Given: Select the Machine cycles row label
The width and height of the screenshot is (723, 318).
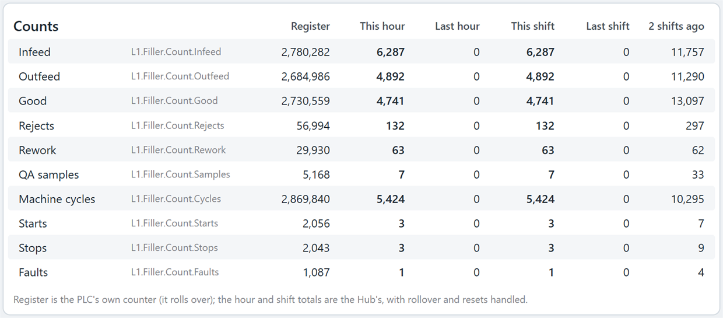Looking at the screenshot, I should pos(57,199).
